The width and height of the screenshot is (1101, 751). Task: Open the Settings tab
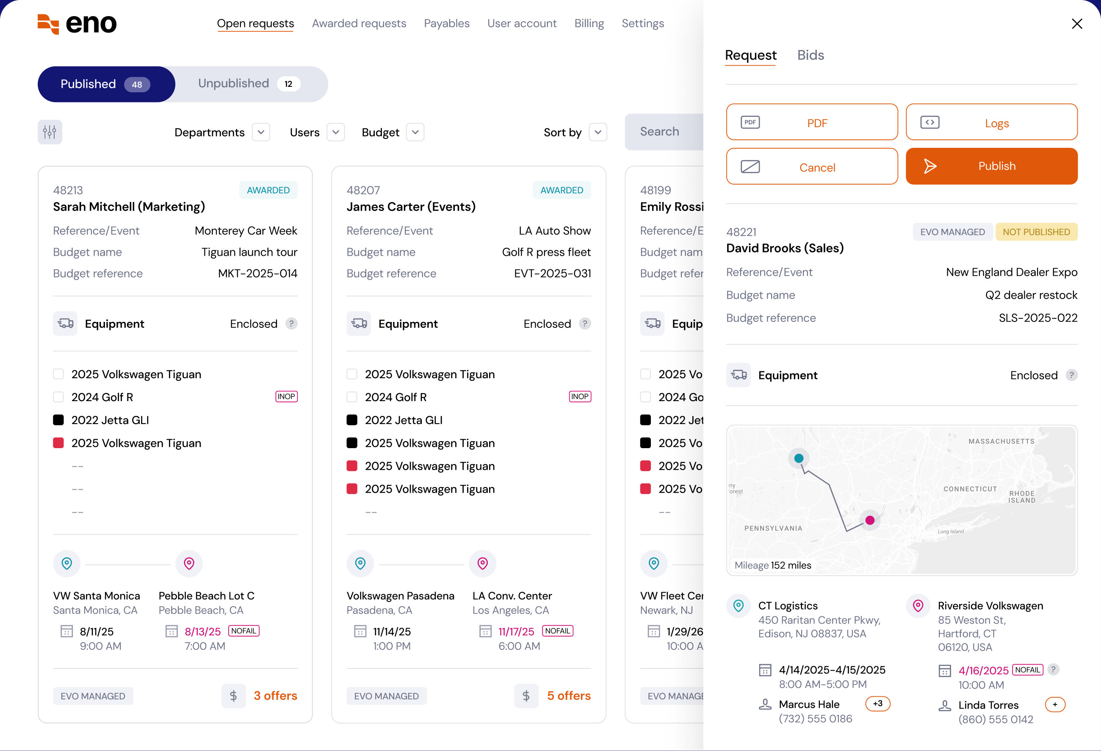coord(643,23)
